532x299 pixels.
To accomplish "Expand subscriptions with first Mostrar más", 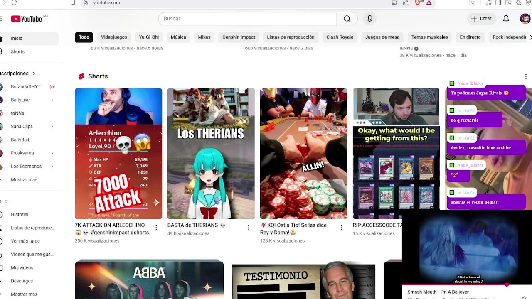I will coord(24,179).
